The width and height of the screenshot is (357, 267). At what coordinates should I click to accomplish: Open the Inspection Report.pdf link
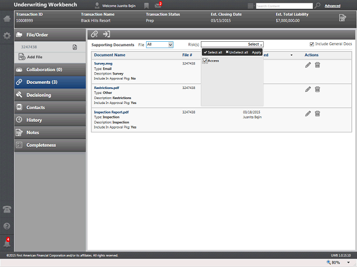[x=112, y=112]
